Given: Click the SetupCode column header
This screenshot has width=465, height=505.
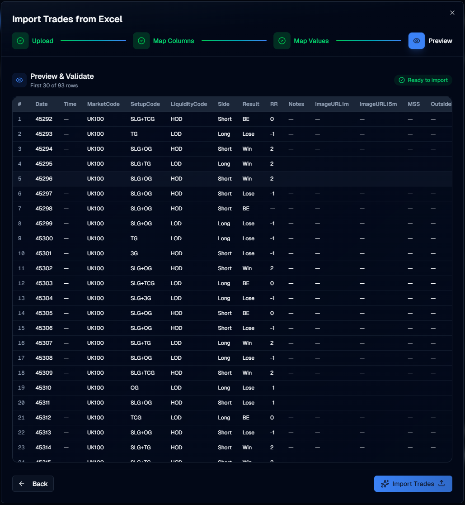Looking at the screenshot, I should point(145,104).
